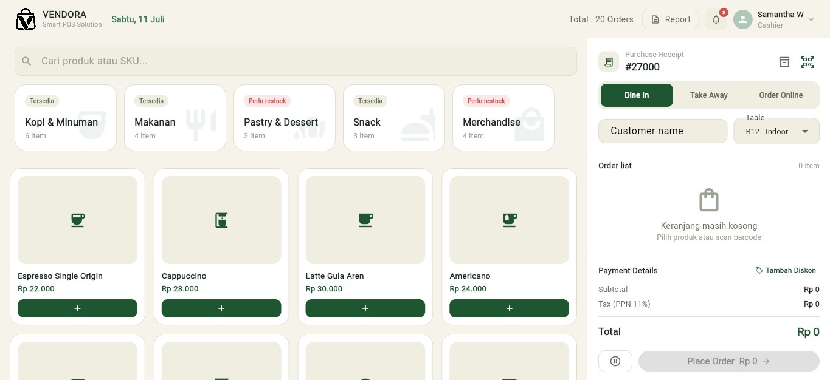Click the date 'Sabtu, 11 Juli'

pyautogui.click(x=138, y=19)
